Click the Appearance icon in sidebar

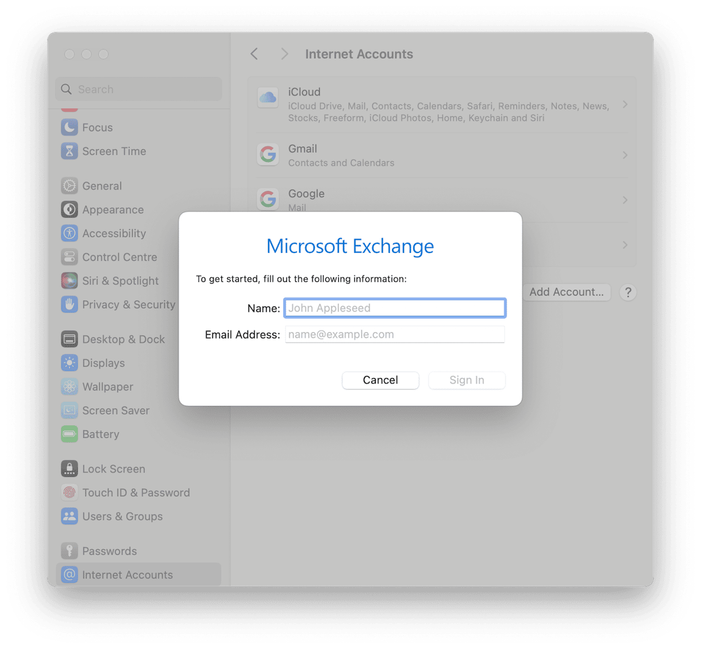[x=69, y=209]
